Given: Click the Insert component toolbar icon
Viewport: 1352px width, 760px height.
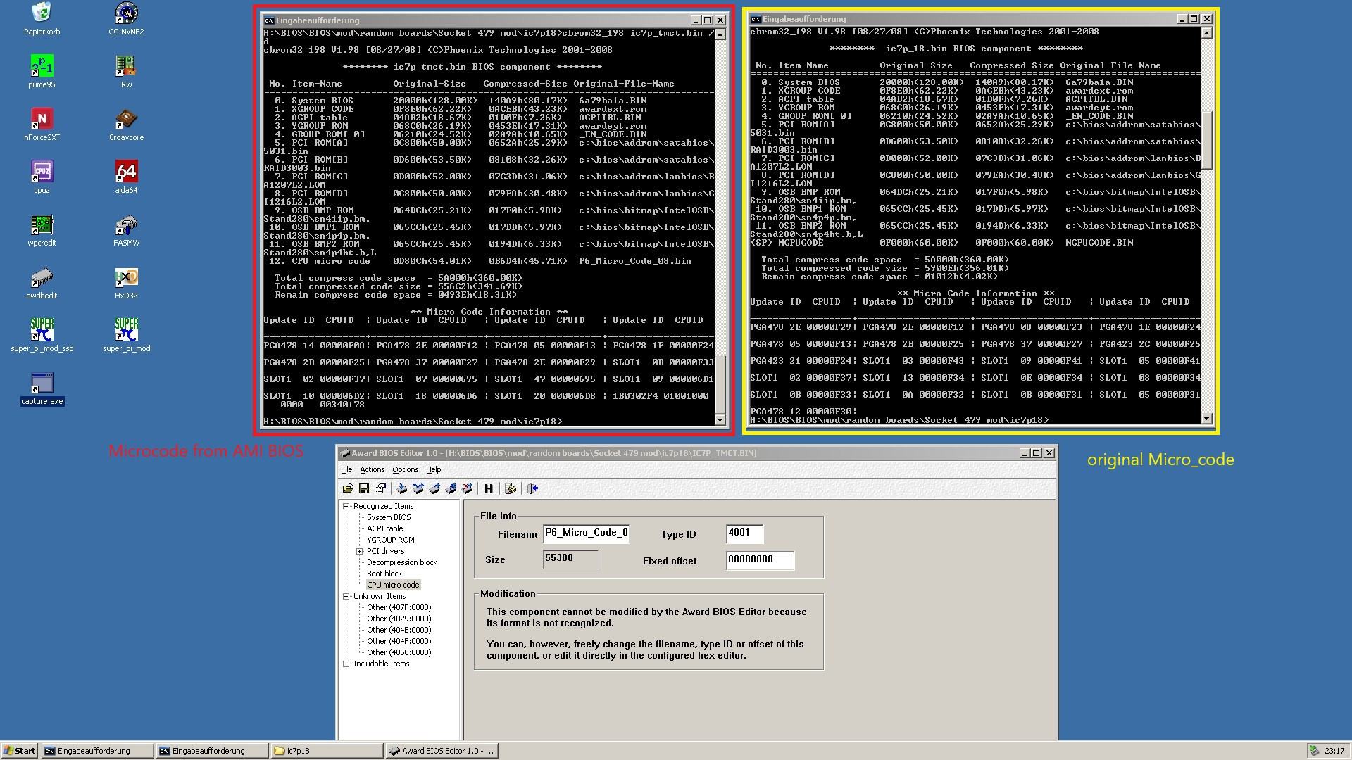Looking at the screenshot, I should pos(402,488).
